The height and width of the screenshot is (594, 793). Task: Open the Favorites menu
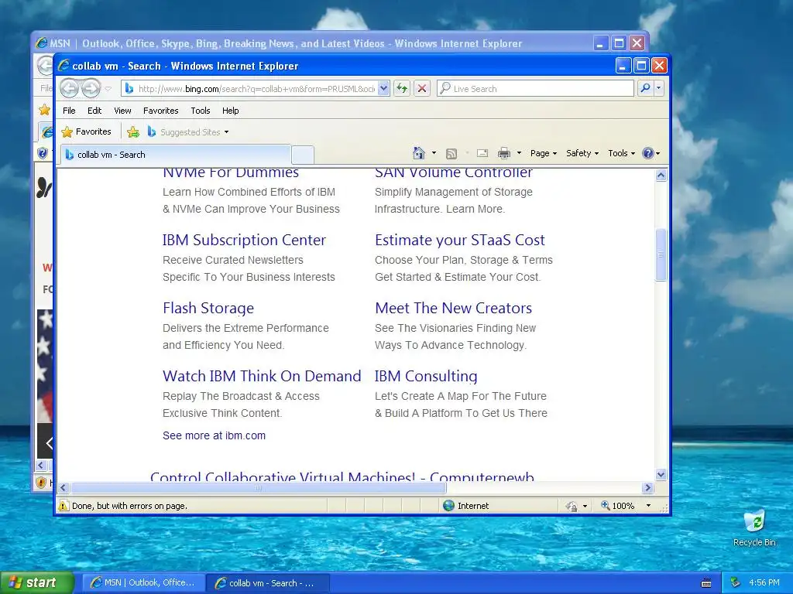(161, 111)
